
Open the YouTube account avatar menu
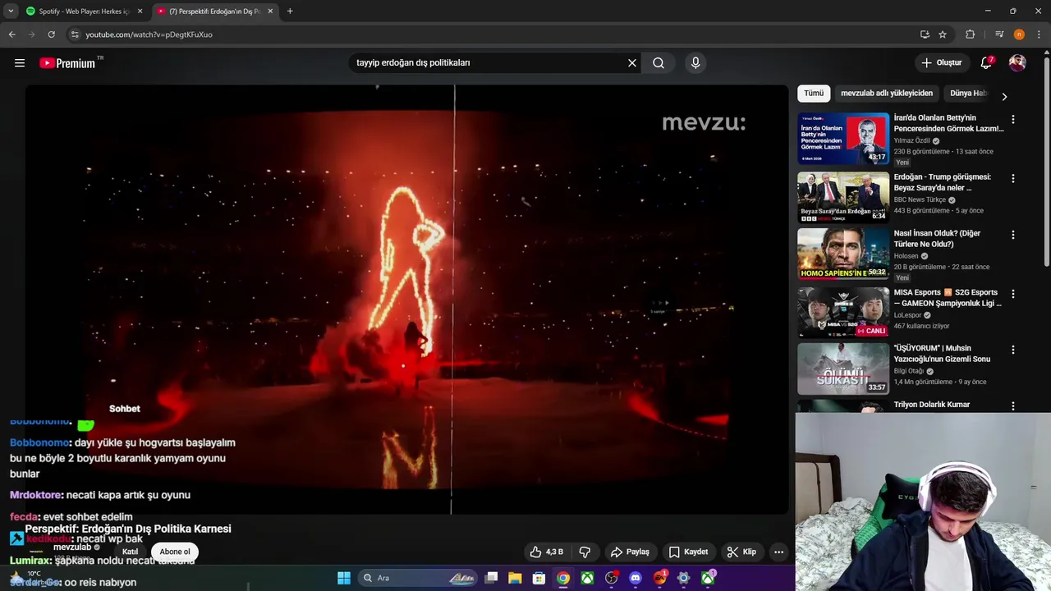point(1017,63)
